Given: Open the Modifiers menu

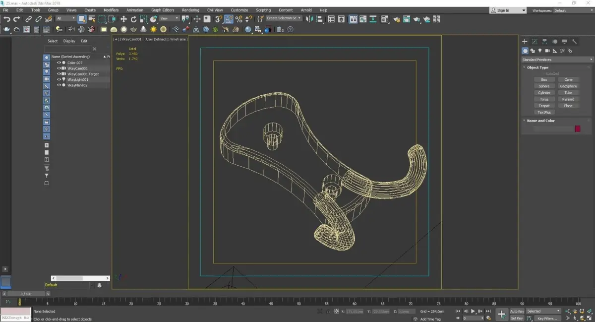Looking at the screenshot, I should (x=111, y=10).
